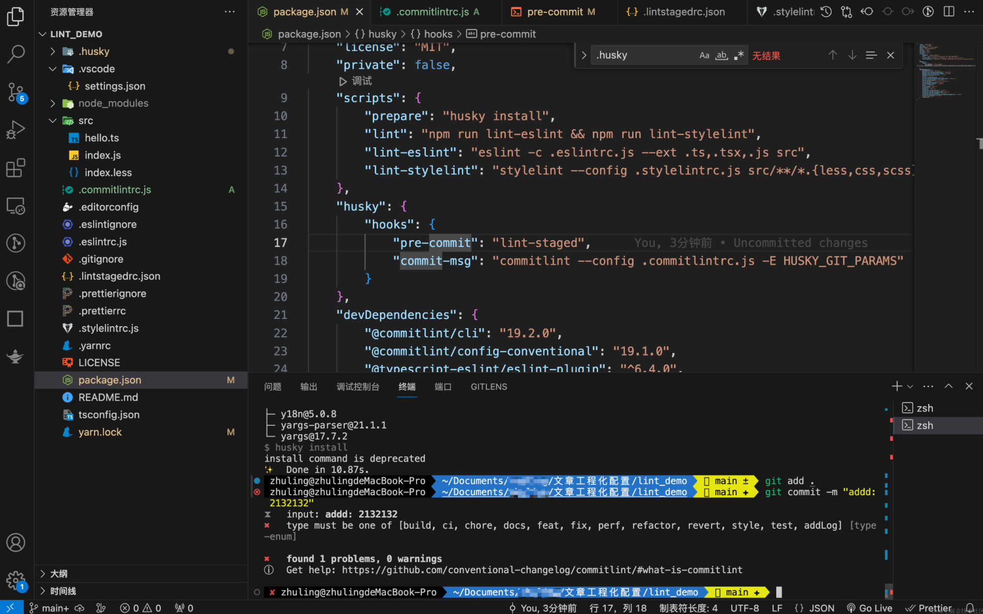Open editor more actions menu
This screenshot has width=983, height=614.
click(x=969, y=11)
